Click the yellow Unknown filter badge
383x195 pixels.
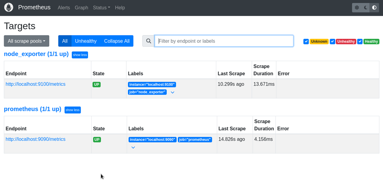[x=319, y=41]
